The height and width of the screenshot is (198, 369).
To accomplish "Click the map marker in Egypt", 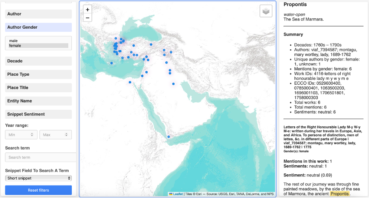I will tap(130, 82).
